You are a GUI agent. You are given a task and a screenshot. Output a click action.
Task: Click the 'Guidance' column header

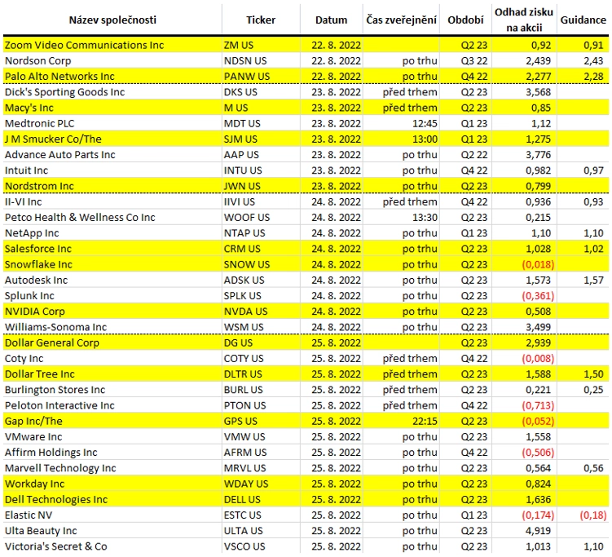coord(583,20)
